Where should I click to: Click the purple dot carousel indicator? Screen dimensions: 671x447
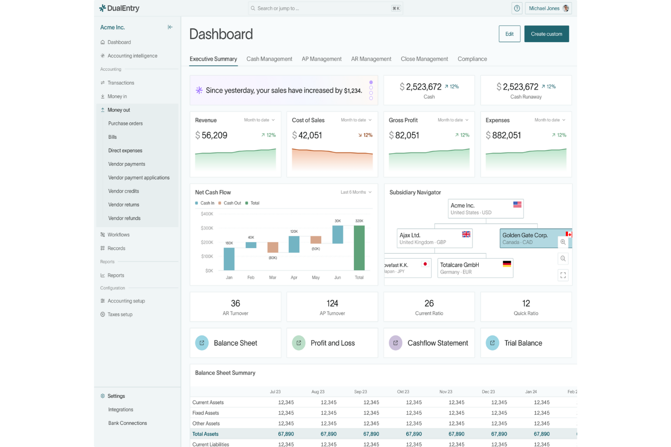tap(371, 82)
